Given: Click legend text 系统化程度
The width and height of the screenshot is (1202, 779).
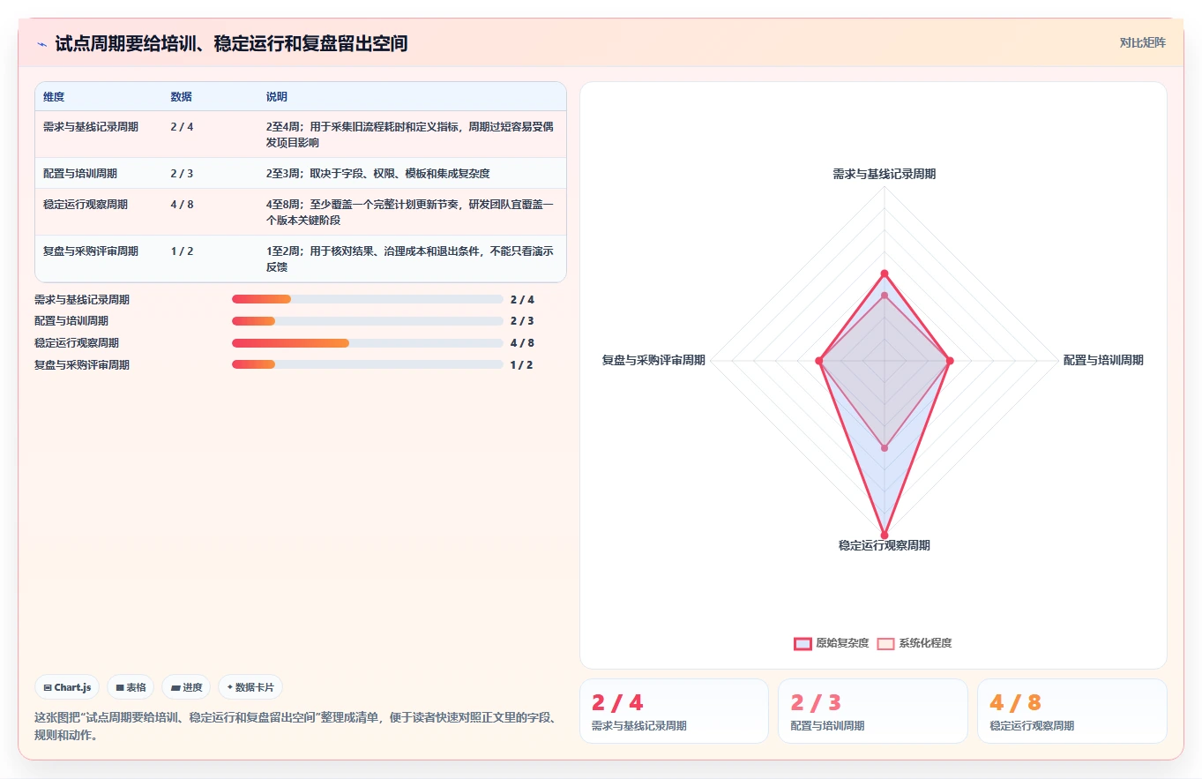Looking at the screenshot, I should coord(925,643).
